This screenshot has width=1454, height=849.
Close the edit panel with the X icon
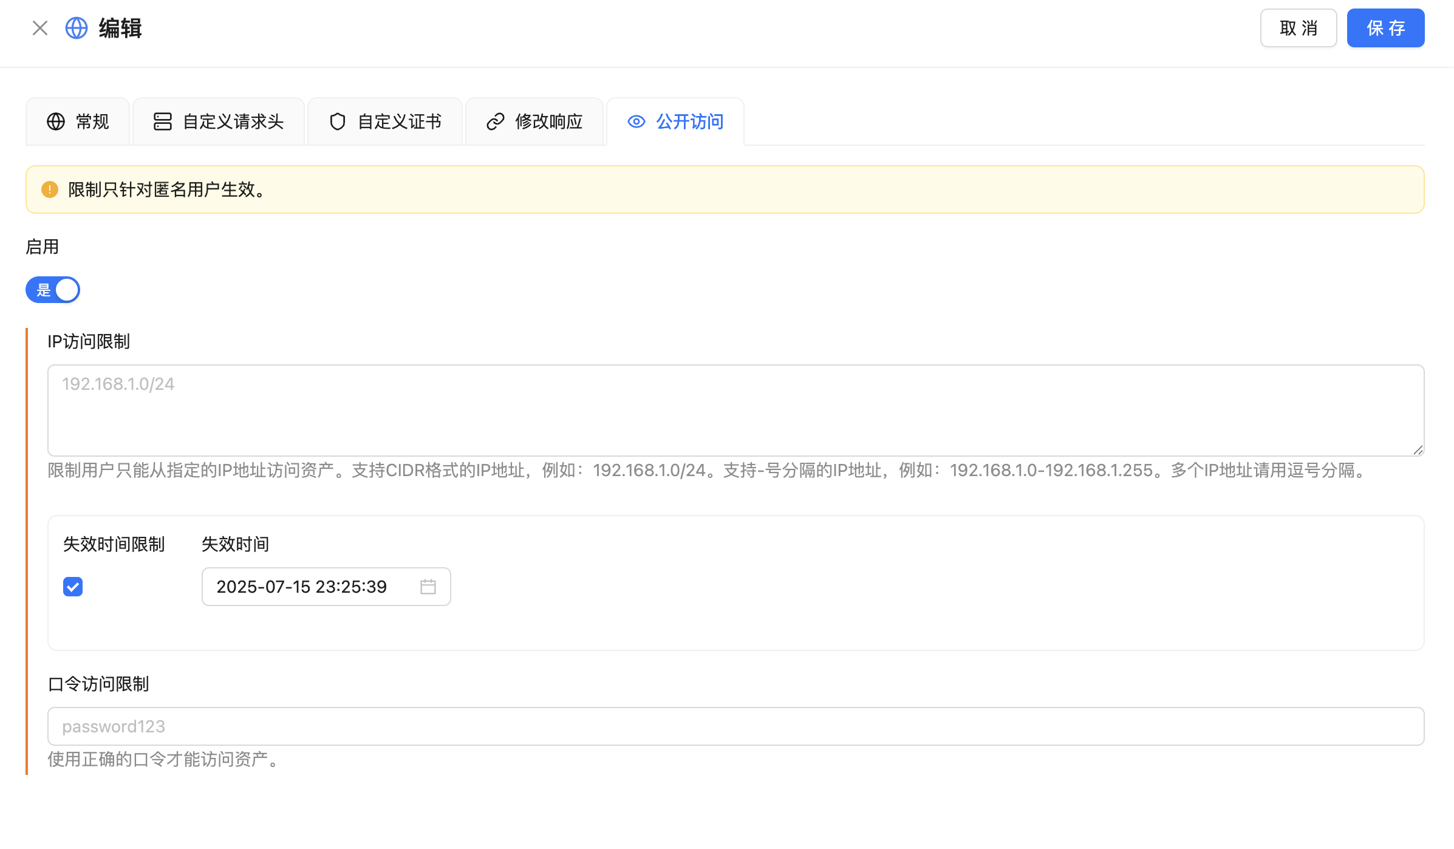(x=40, y=28)
